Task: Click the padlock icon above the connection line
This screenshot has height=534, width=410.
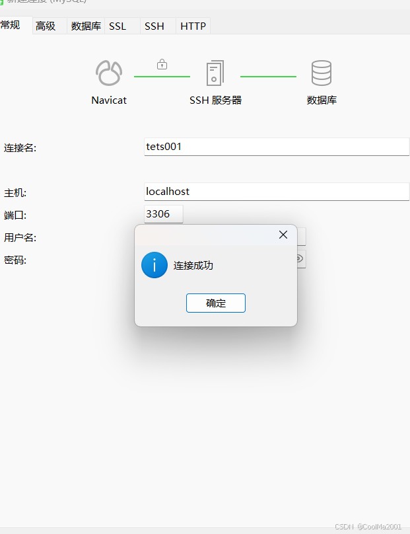Action: [x=162, y=64]
